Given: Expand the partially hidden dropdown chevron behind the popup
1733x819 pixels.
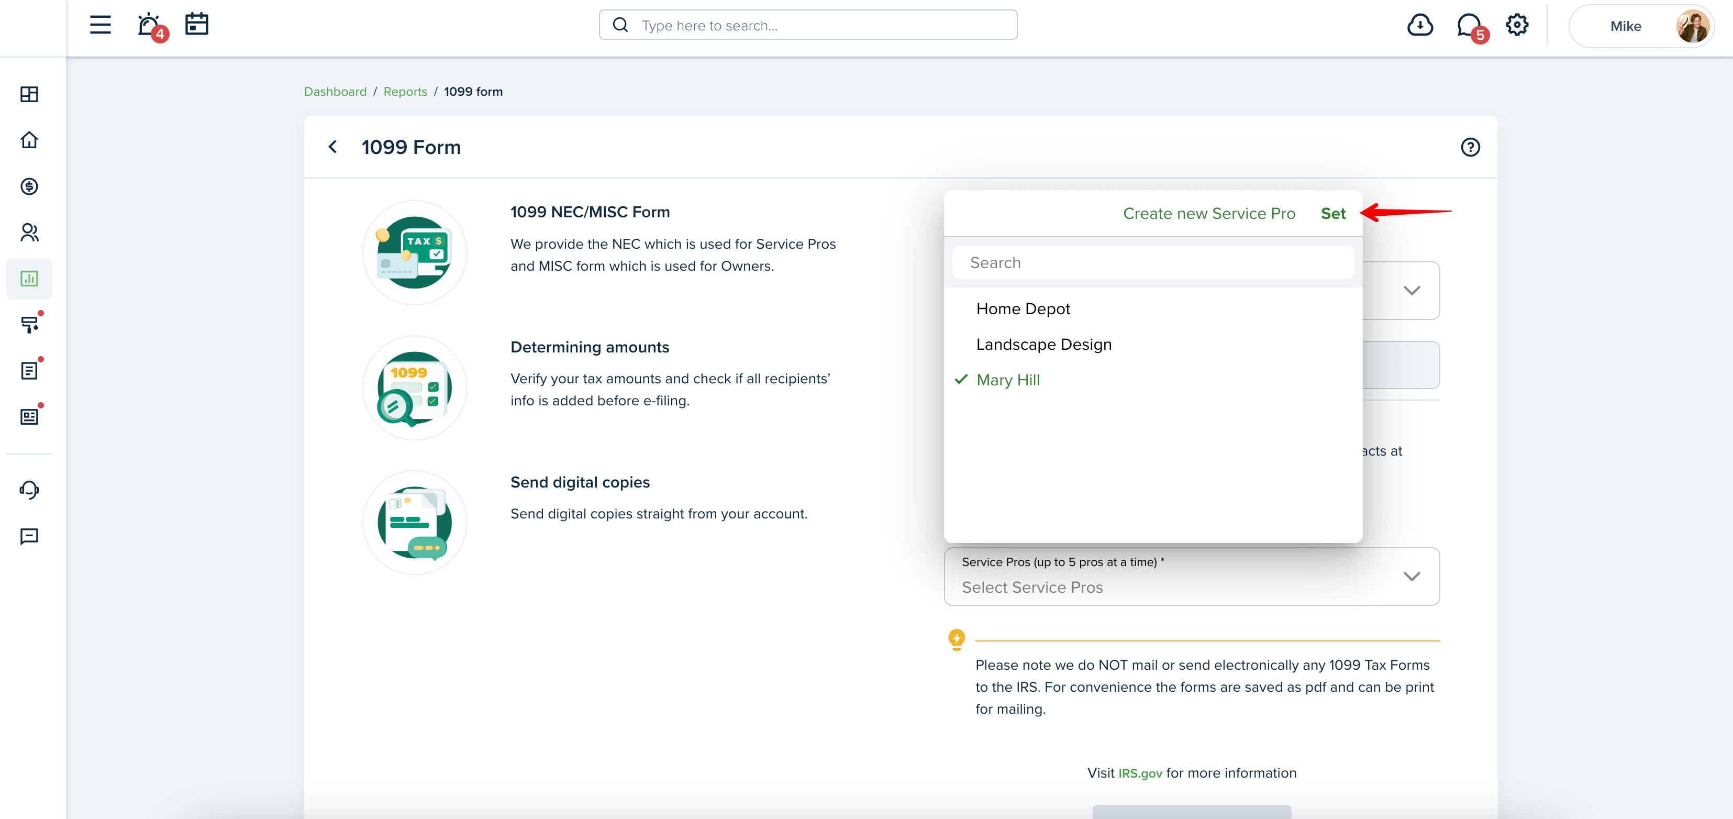Looking at the screenshot, I should [1412, 291].
